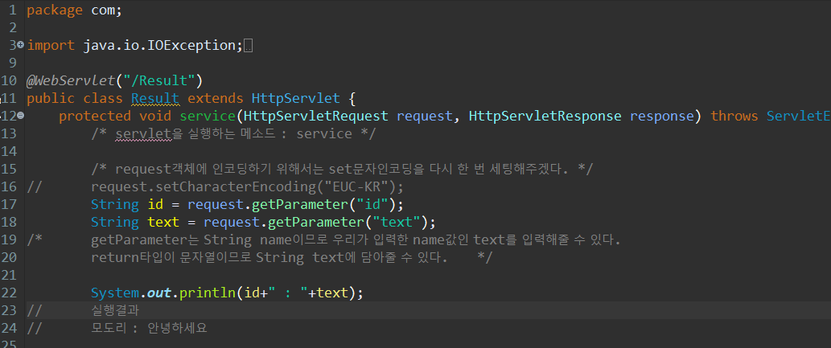The width and height of the screenshot is (831, 348).
Task: Click the commented 'request.setCharacterEncoding' on line 16
Action: click(203, 186)
